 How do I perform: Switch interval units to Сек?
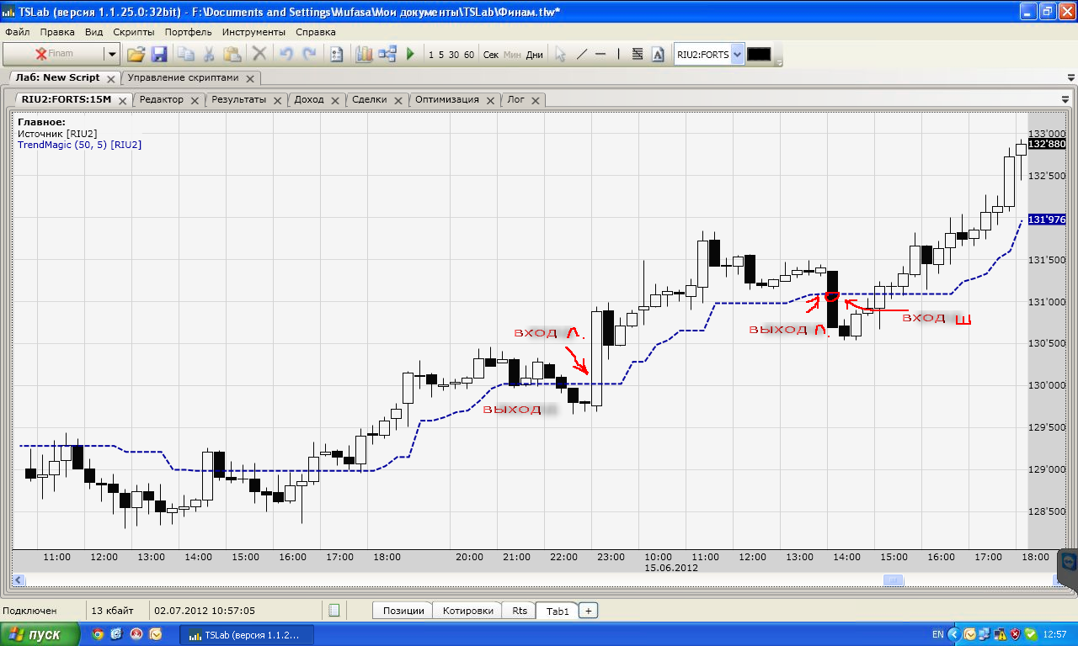click(491, 55)
